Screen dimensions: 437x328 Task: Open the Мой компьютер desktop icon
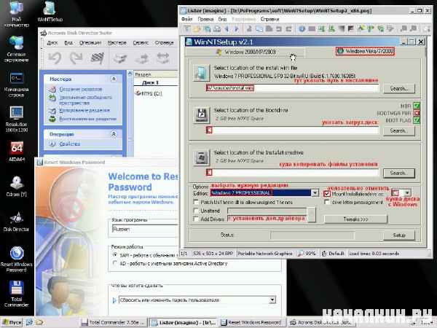tap(17, 14)
